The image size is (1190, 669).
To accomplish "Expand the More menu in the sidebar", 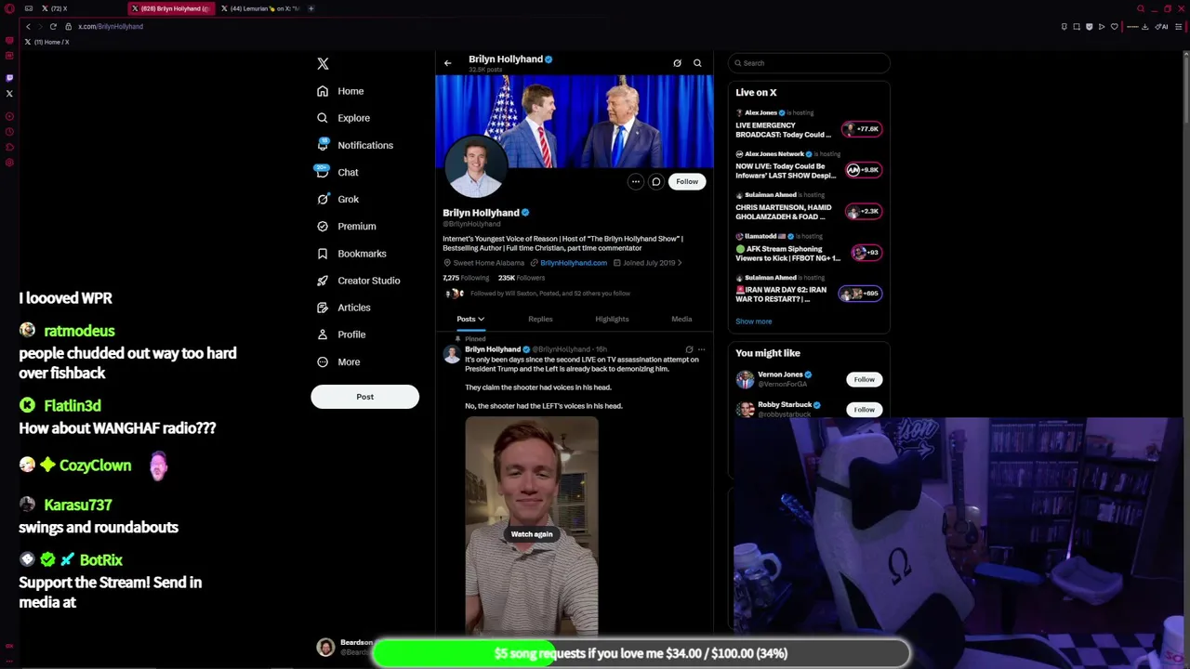I will pos(338,361).
